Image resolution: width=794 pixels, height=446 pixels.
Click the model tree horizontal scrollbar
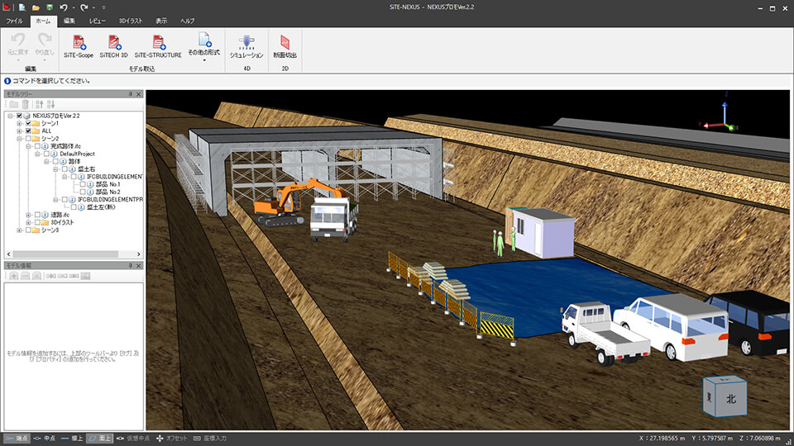coord(74,254)
